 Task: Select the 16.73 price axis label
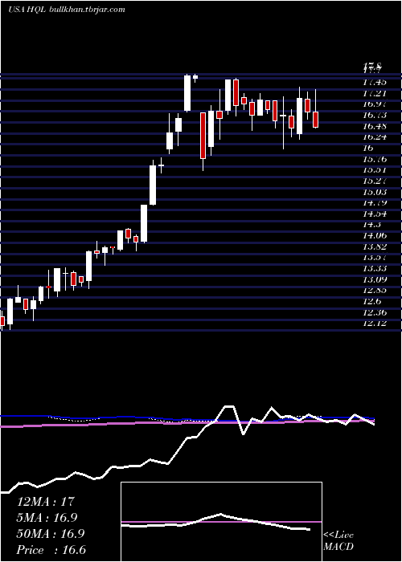coord(375,116)
